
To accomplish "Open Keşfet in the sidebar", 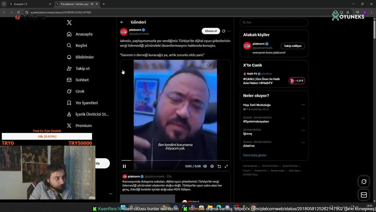I will (77, 46).
